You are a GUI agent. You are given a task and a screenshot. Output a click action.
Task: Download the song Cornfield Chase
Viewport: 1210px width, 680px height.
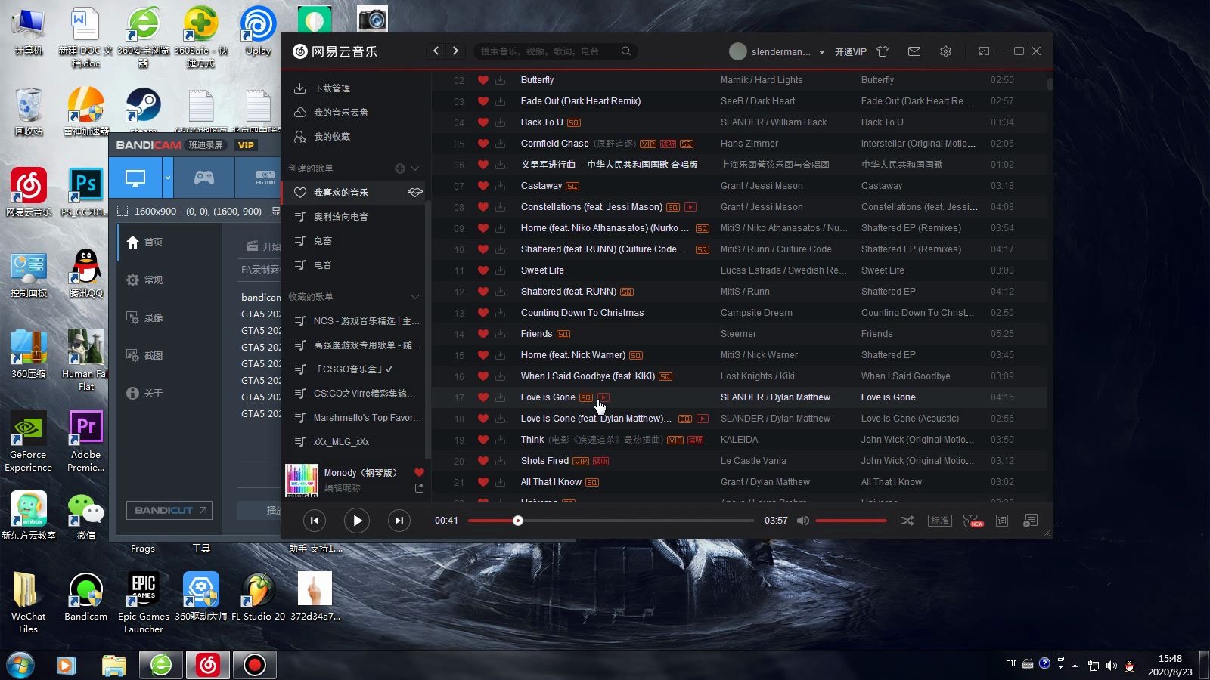[500, 144]
